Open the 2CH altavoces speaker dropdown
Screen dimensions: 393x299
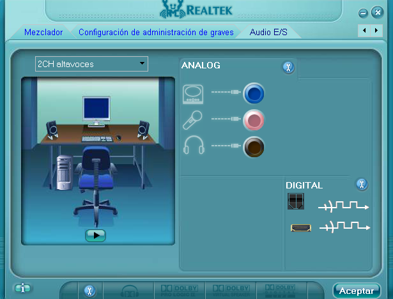tap(91, 64)
